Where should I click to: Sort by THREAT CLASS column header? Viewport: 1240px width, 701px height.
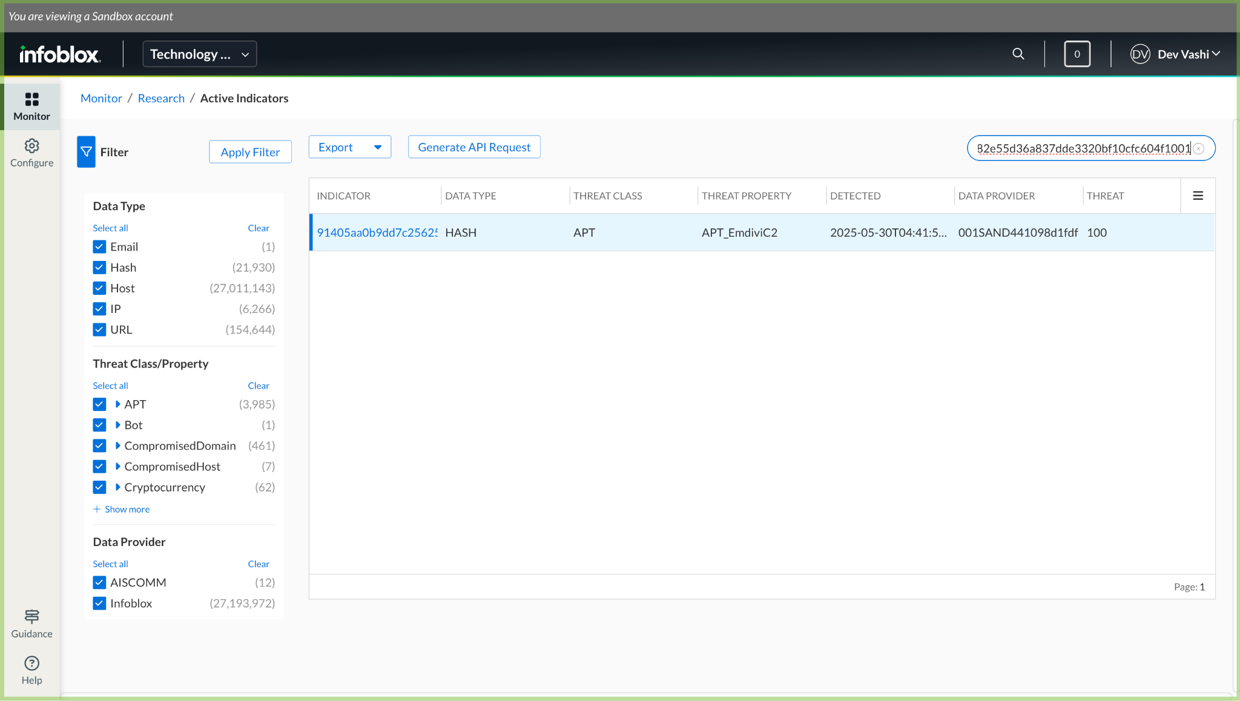[607, 196]
